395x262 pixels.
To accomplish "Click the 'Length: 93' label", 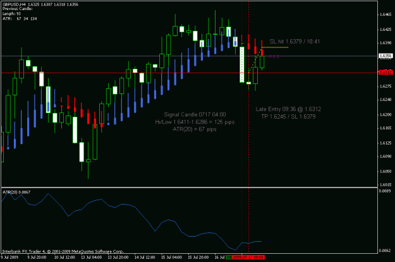I will coord(11,14).
